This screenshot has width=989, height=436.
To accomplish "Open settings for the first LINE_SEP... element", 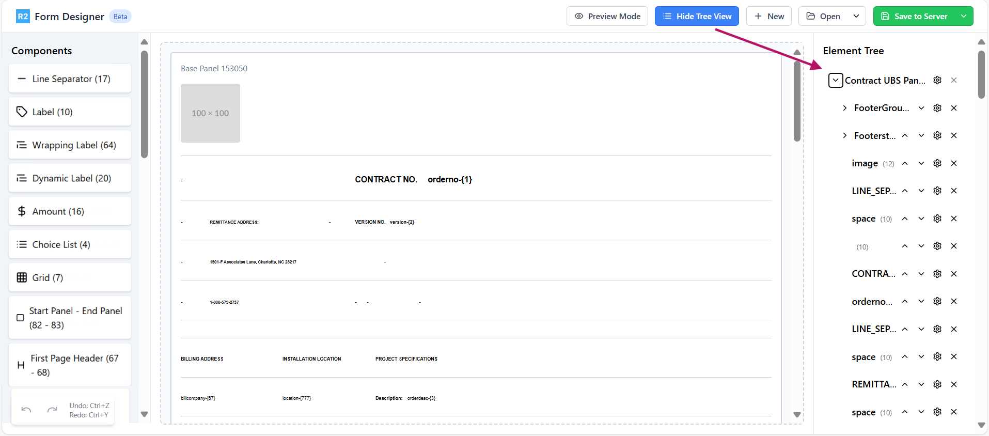I will [x=937, y=191].
